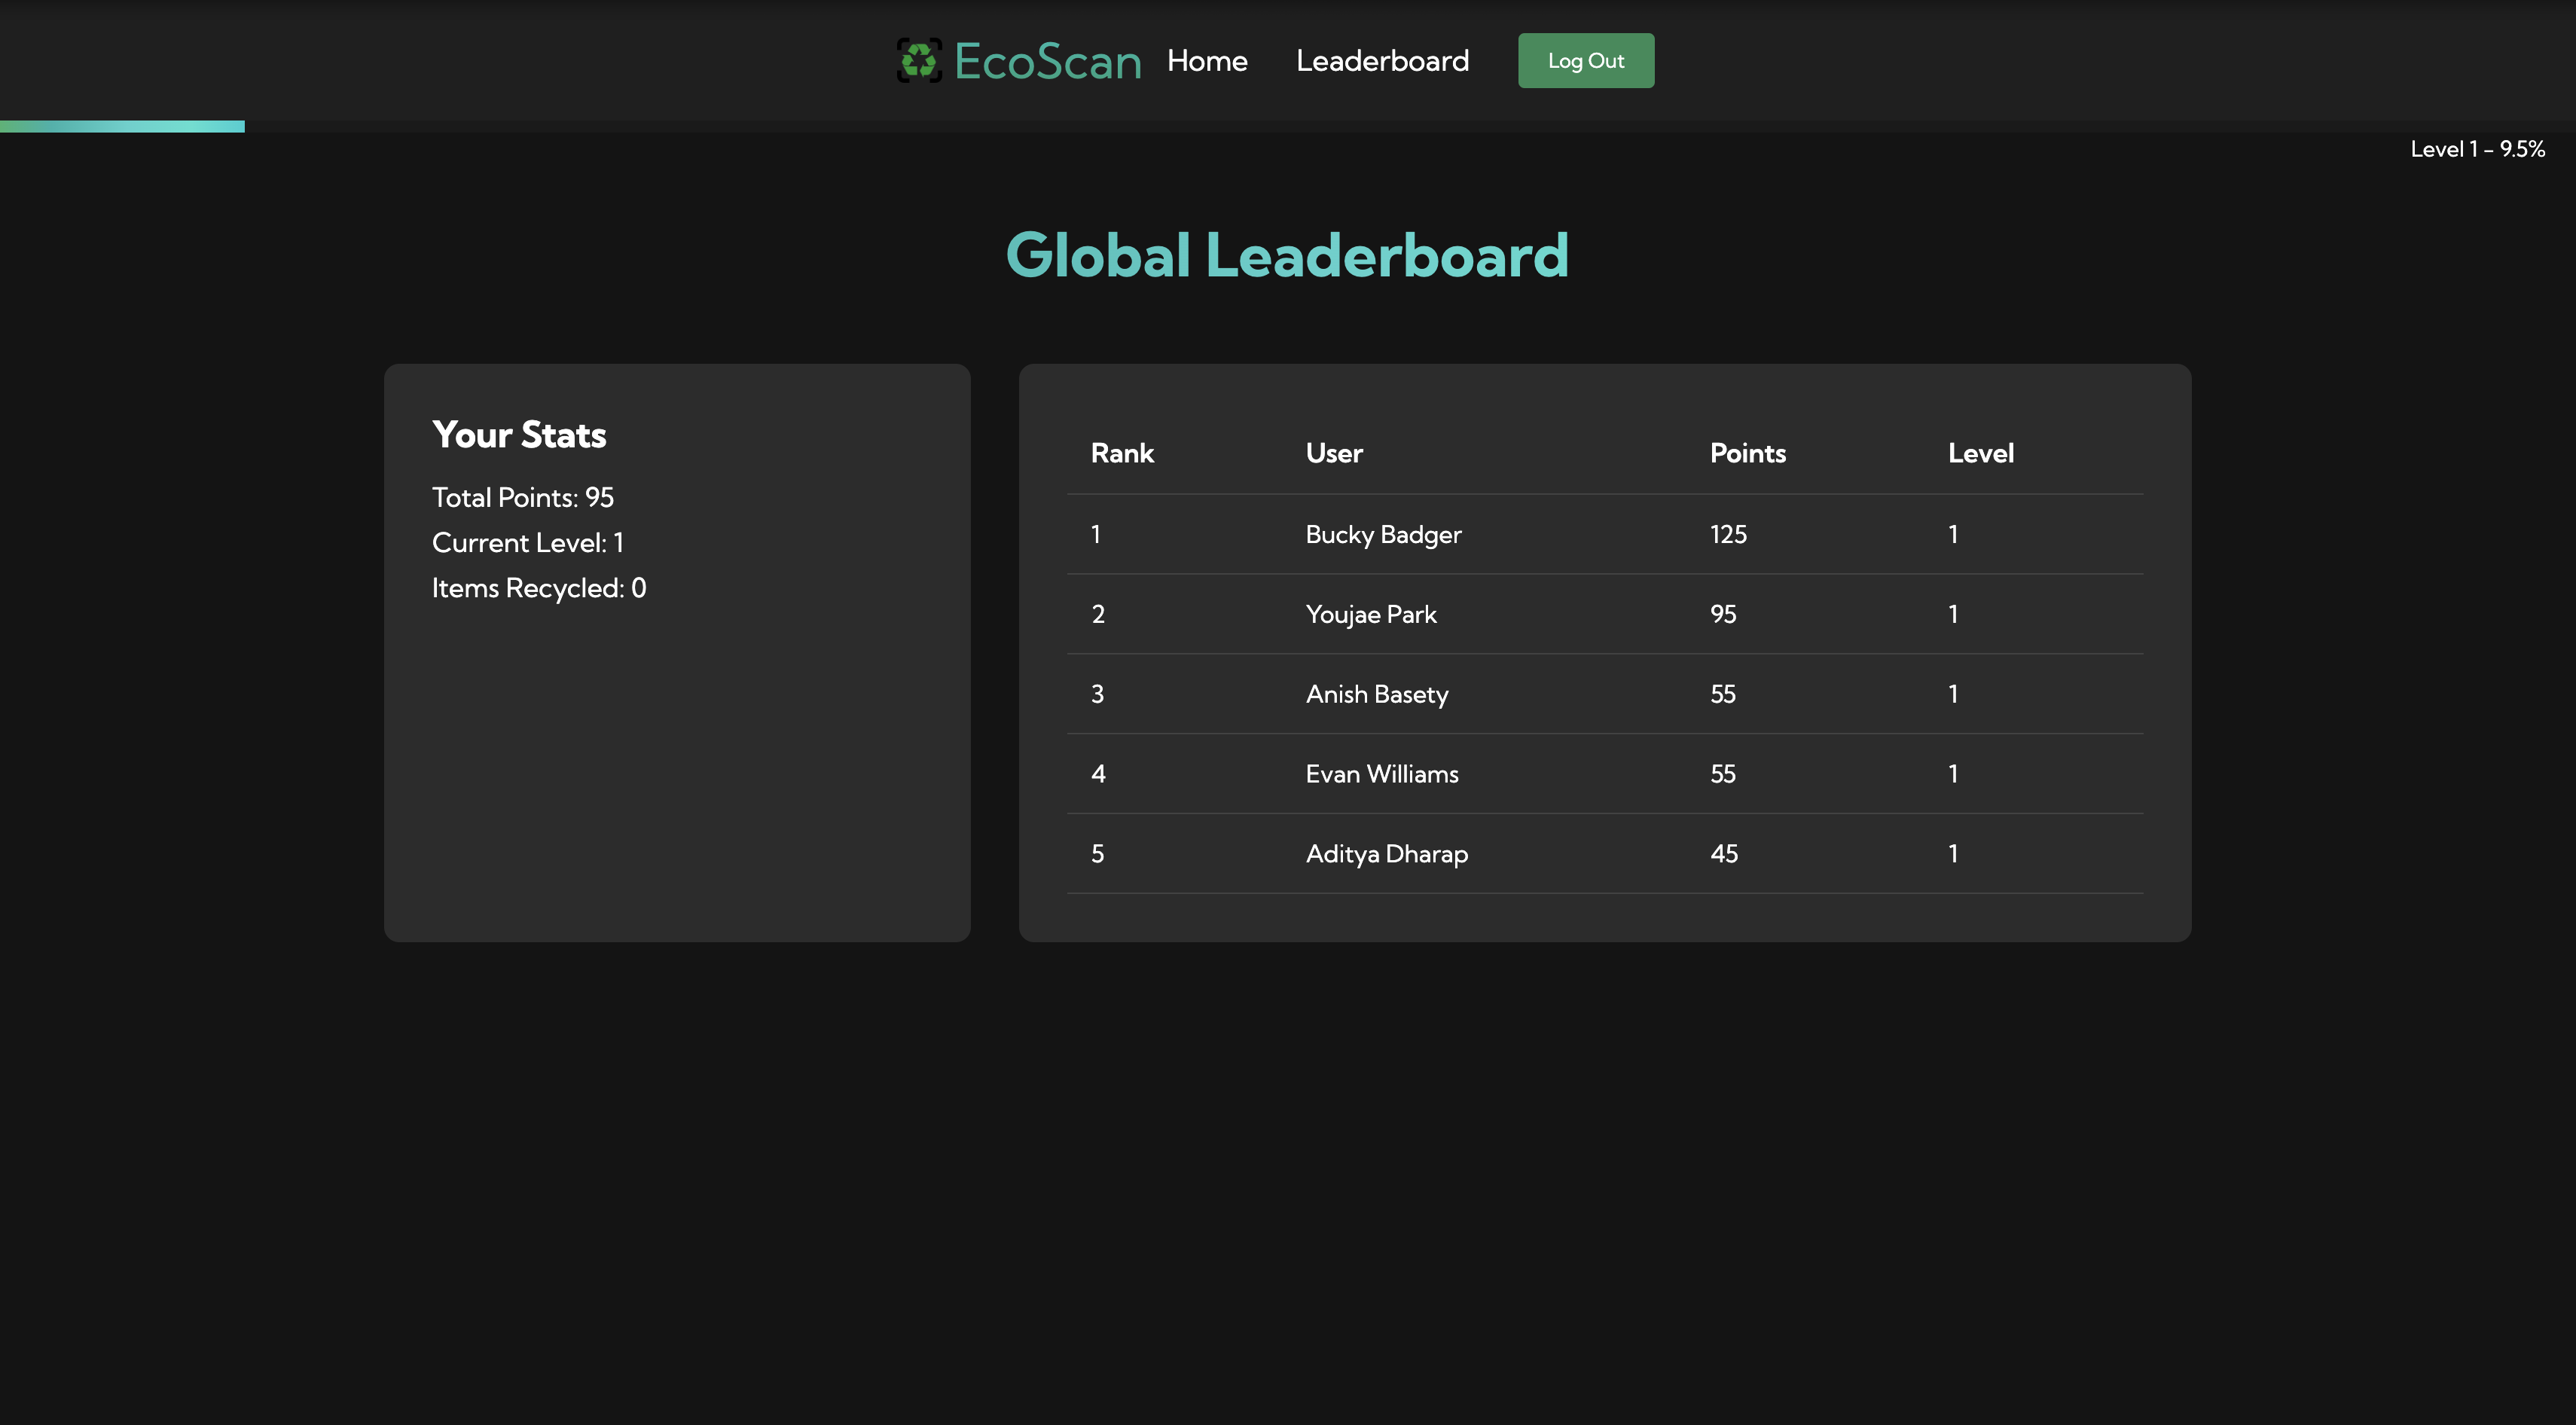Select the Evan Williams row
This screenshot has height=1425, width=2576.
(x=1381, y=774)
